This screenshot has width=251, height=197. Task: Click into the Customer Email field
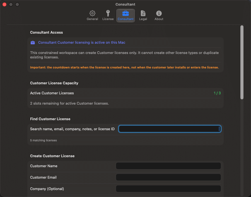[x=168, y=177]
